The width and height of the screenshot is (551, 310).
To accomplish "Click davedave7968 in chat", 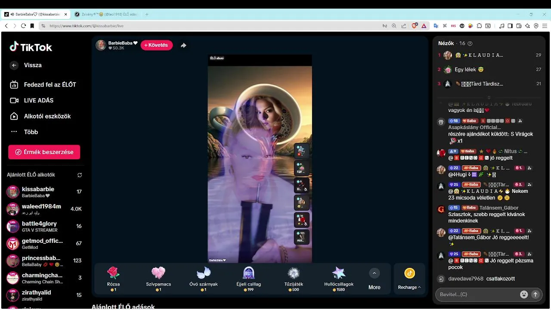I will pyautogui.click(x=466, y=279).
